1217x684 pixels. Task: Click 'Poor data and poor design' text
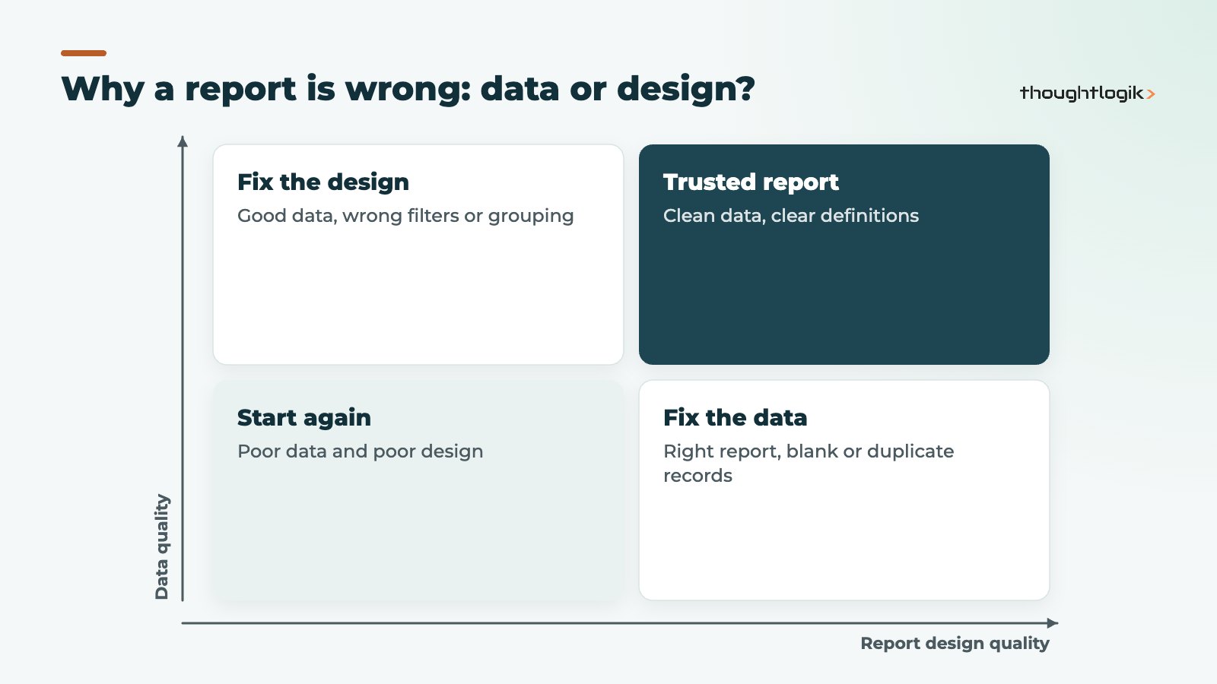point(361,451)
